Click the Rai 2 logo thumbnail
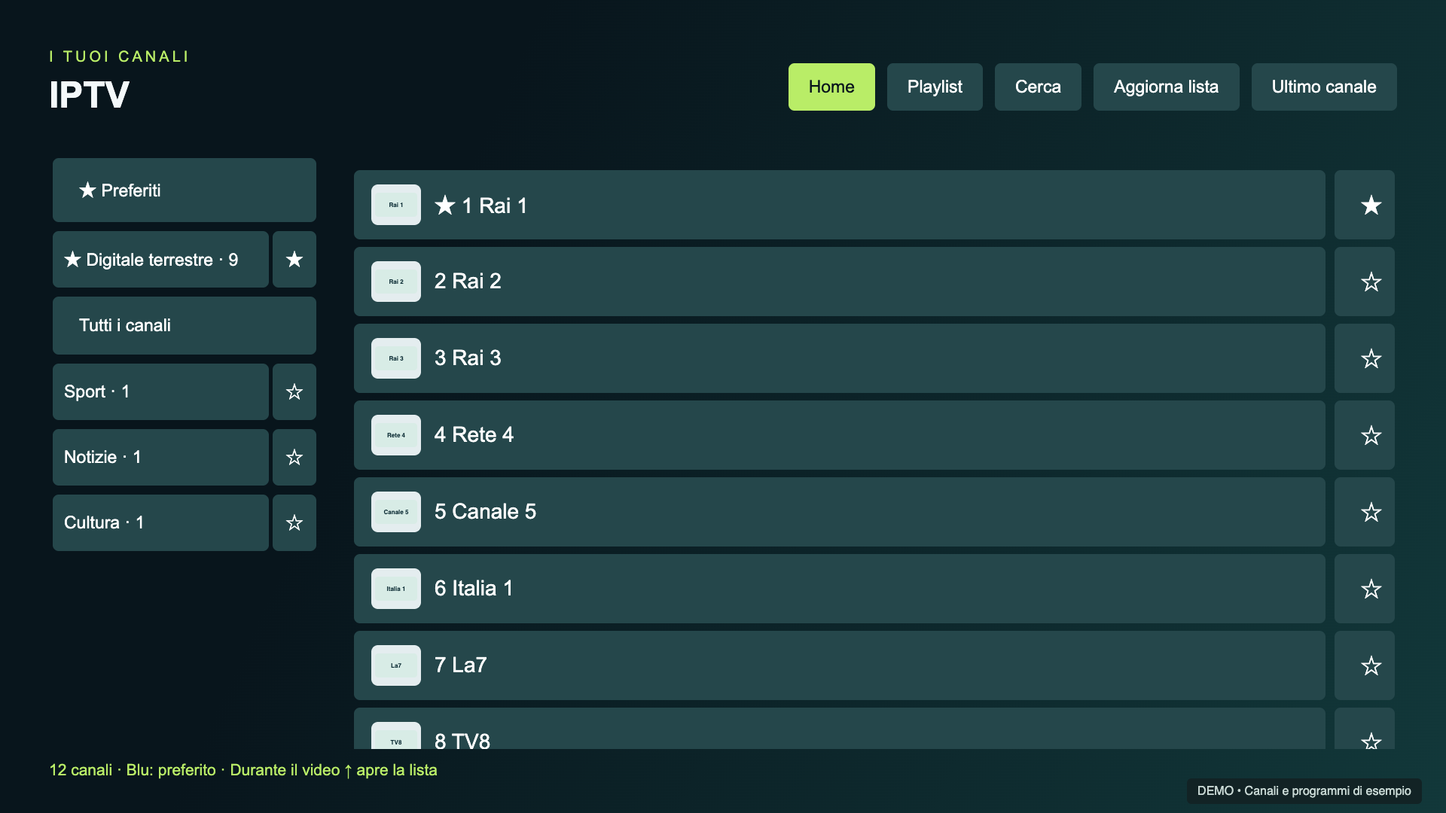Image resolution: width=1446 pixels, height=813 pixels. click(396, 282)
